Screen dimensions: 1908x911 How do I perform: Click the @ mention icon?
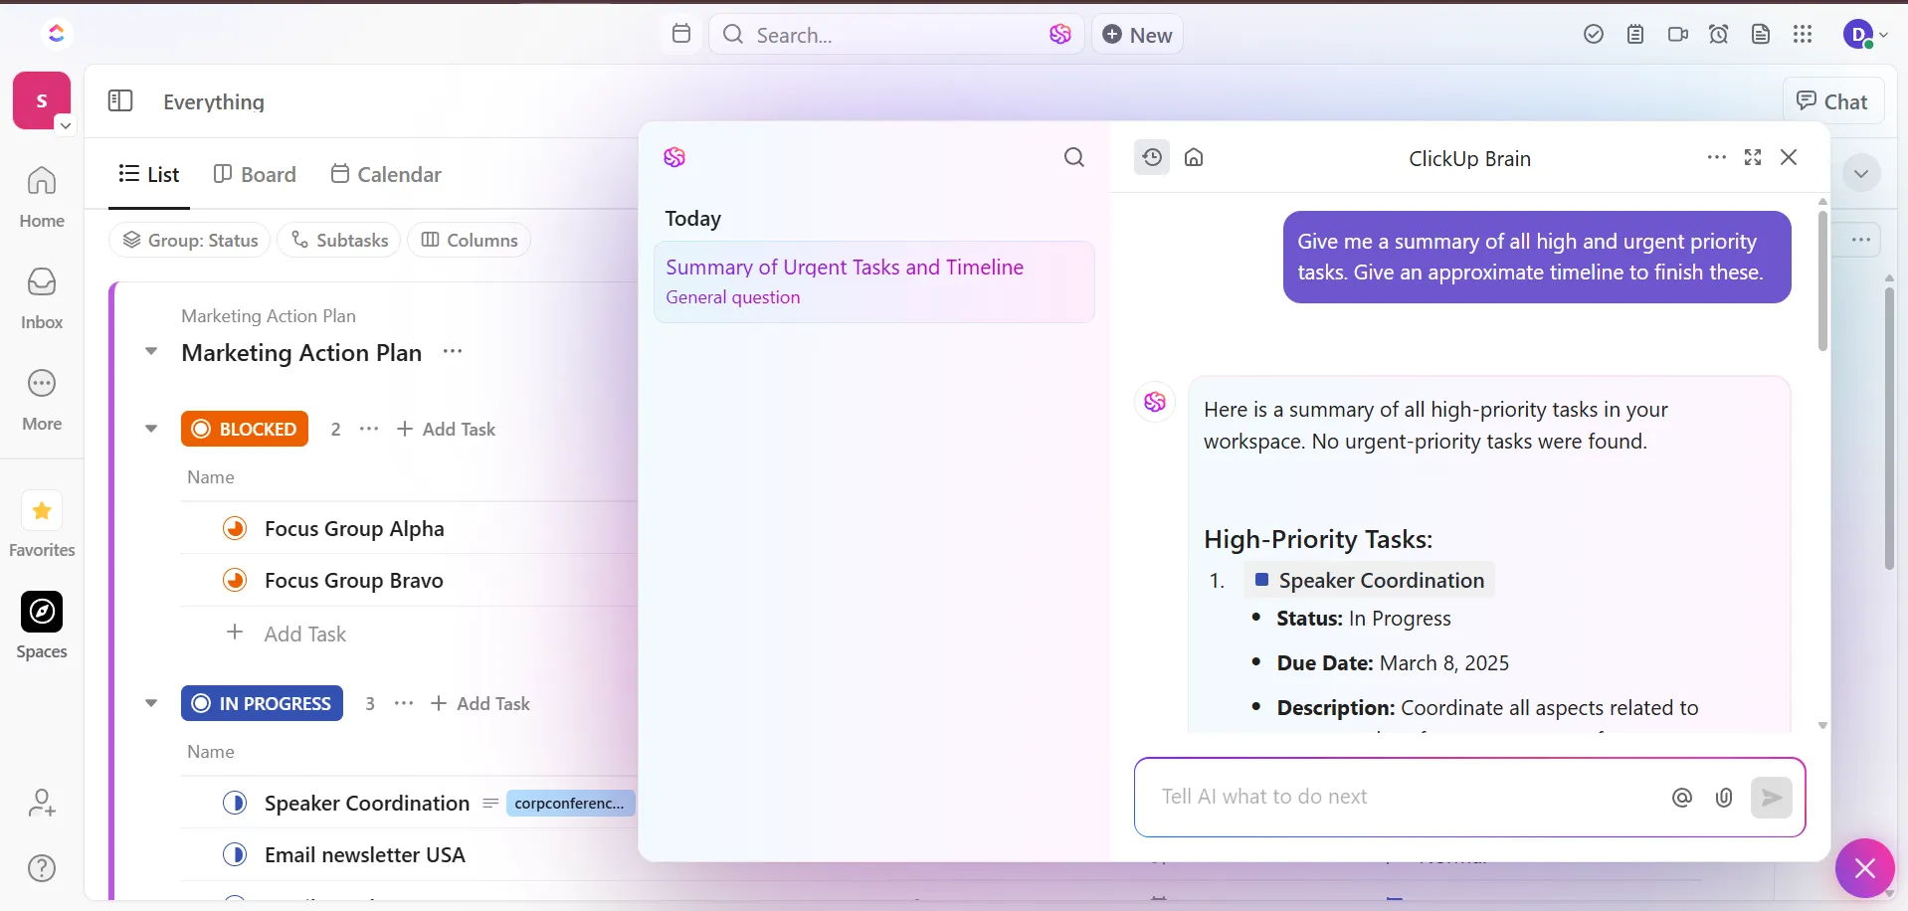coord(1682,798)
